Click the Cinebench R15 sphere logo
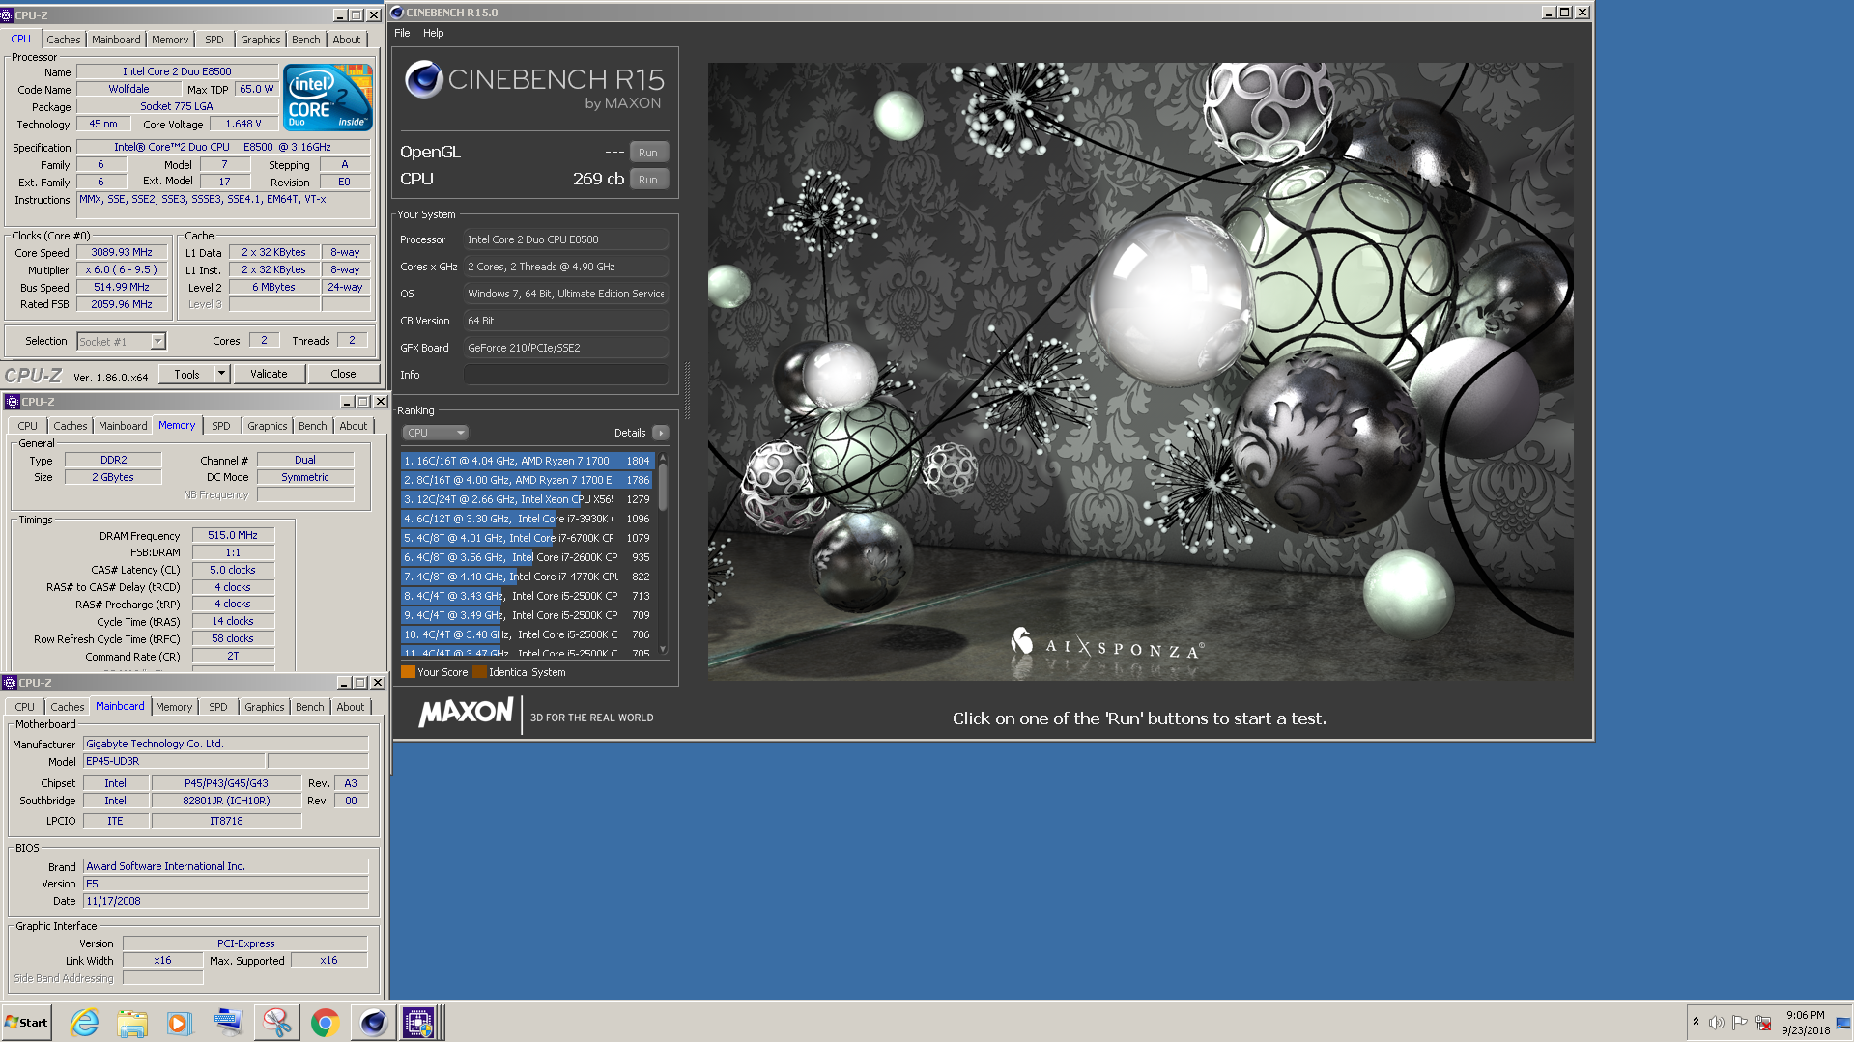Screen dimensions: 1854x1042 (423, 79)
